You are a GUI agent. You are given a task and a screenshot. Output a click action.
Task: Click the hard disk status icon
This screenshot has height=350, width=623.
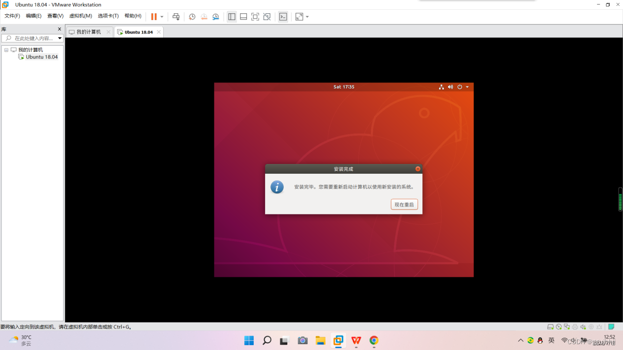pyautogui.click(x=551, y=327)
